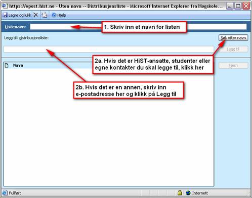Focus the Listenavn text field
Image resolution: width=252 pixels, height=198 pixels.
[138, 27]
